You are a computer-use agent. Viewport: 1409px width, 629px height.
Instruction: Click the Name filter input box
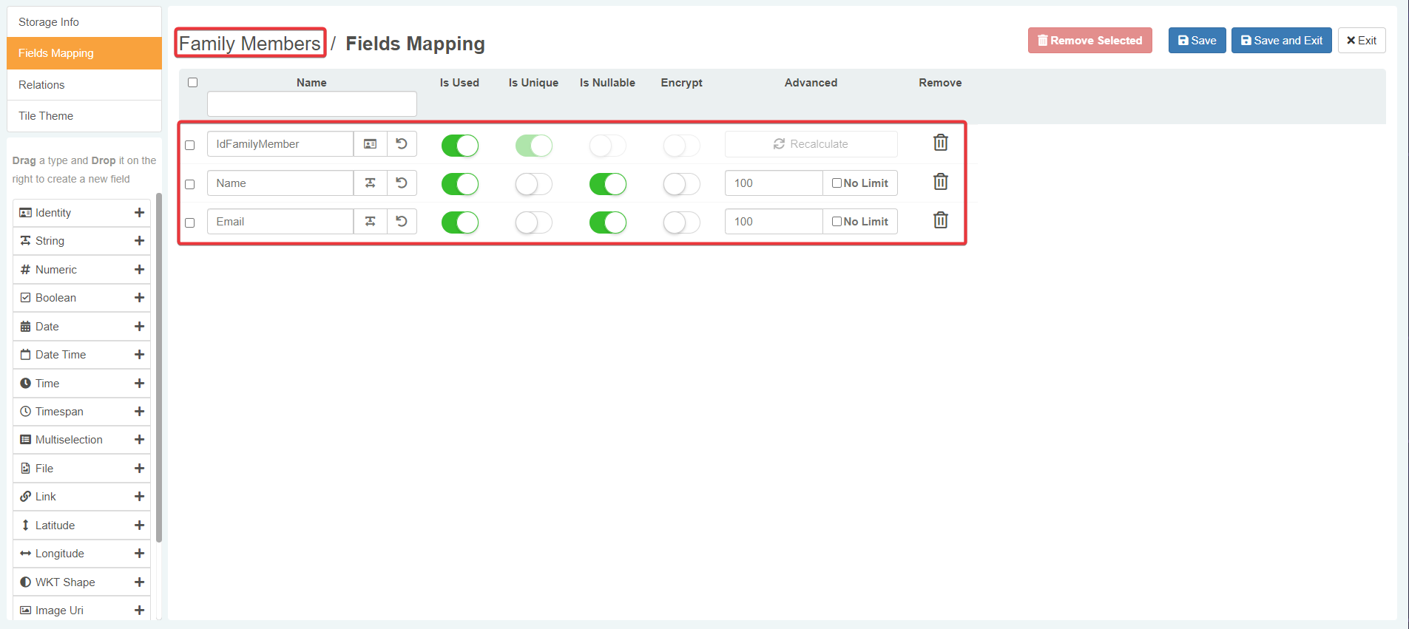coord(311,104)
